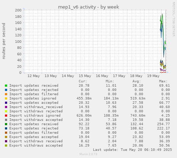This screenshot has height=158, width=177.
Task: Click the chart title 'mep1_v6 activity - by week'
Action: 88,7
